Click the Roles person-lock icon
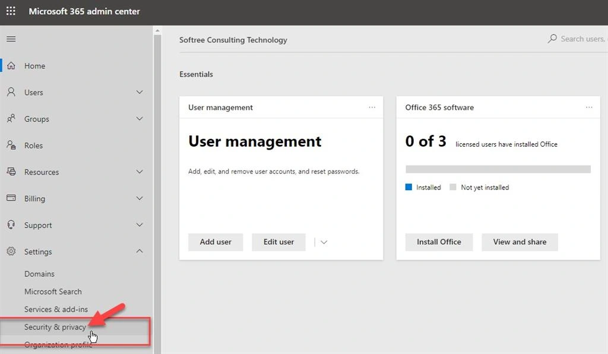608x354 pixels. [11, 145]
